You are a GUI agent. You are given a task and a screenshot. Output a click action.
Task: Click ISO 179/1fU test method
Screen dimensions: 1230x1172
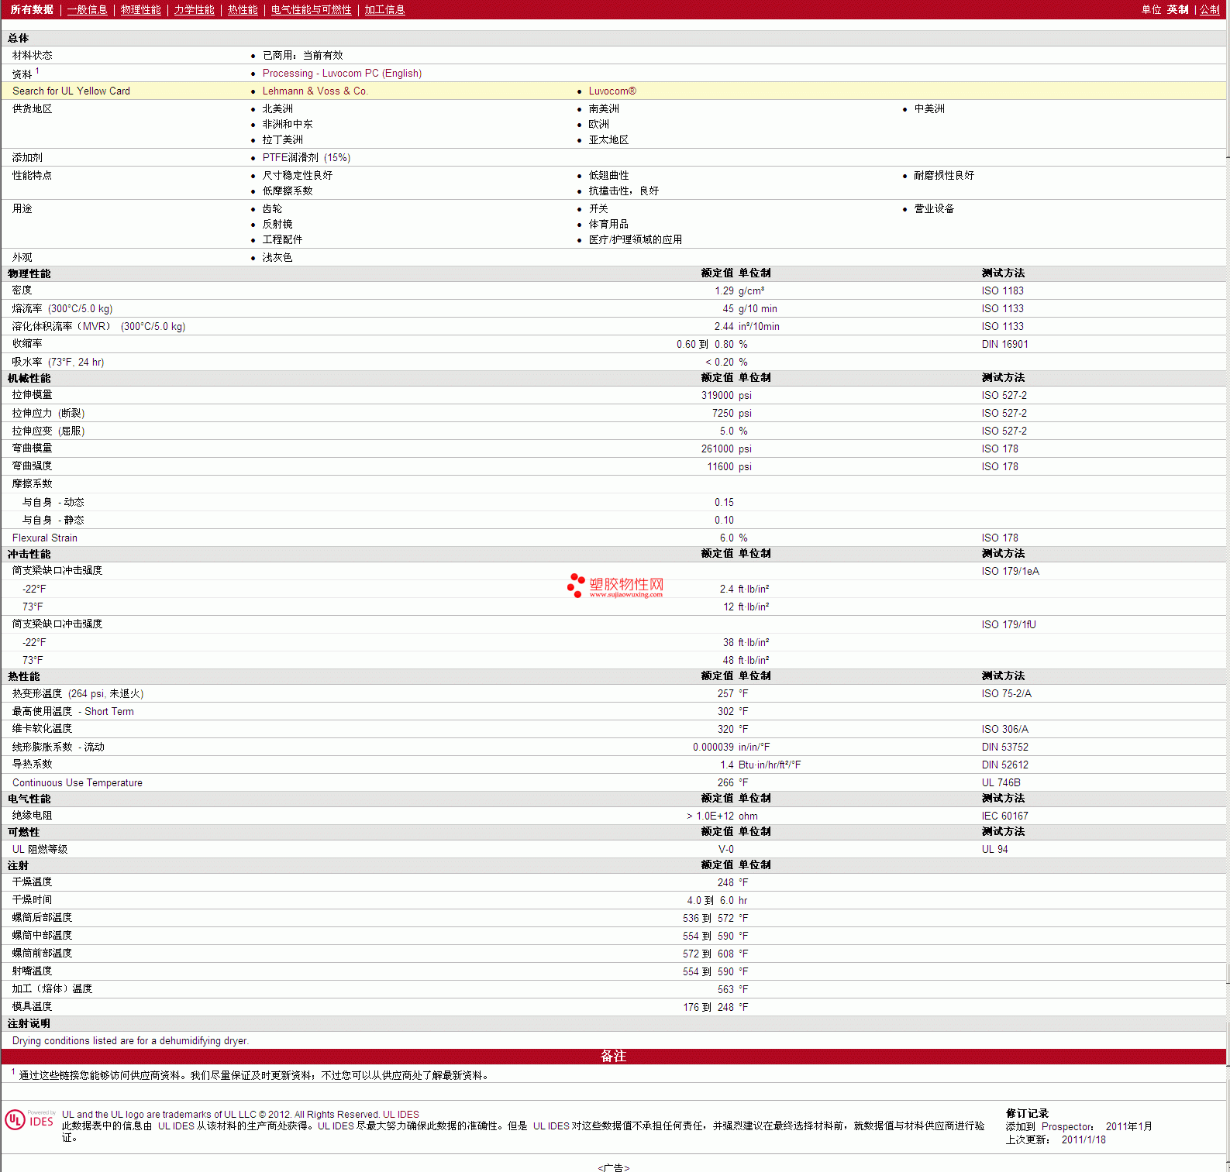click(1008, 624)
